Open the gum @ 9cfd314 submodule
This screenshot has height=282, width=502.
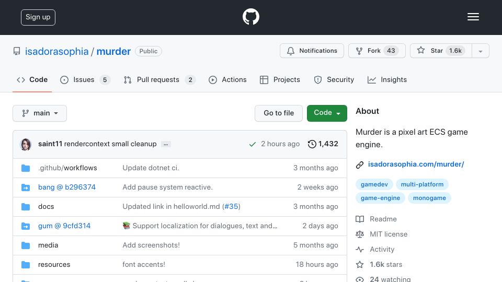(x=64, y=226)
